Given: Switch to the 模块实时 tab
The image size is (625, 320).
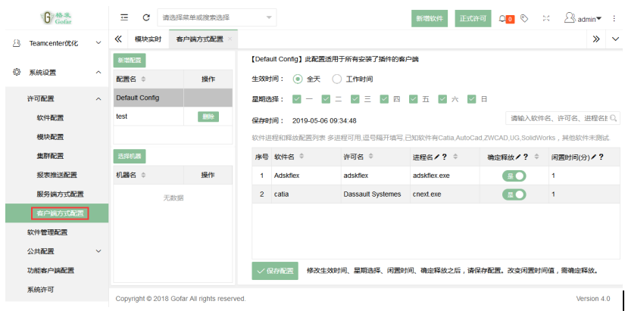Looking at the screenshot, I should pyautogui.click(x=148, y=39).
